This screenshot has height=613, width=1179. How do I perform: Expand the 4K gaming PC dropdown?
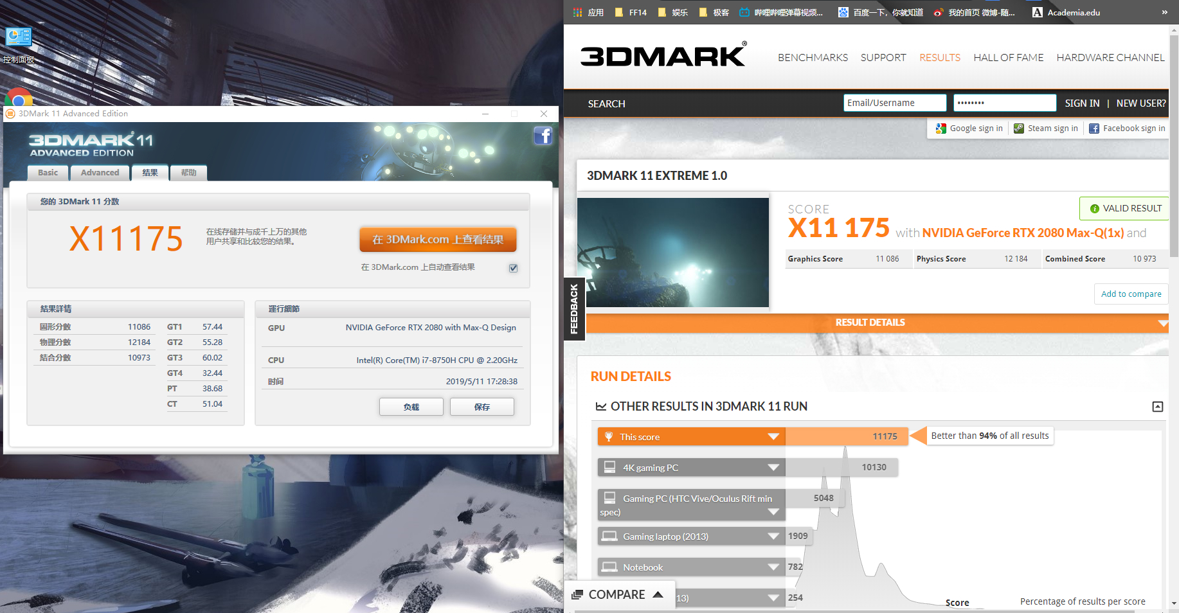[x=773, y=468]
